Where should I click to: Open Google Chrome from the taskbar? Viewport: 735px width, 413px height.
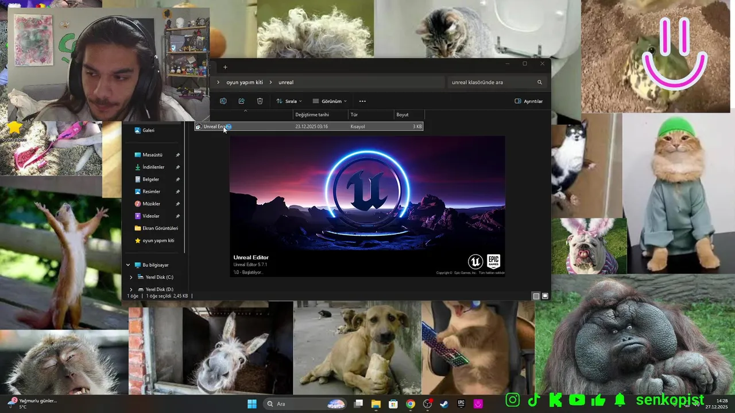click(410, 404)
